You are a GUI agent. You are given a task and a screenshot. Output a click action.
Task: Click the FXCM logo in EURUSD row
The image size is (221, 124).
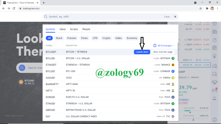tap(173, 97)
